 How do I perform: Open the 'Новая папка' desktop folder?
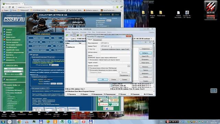point(161,14)
